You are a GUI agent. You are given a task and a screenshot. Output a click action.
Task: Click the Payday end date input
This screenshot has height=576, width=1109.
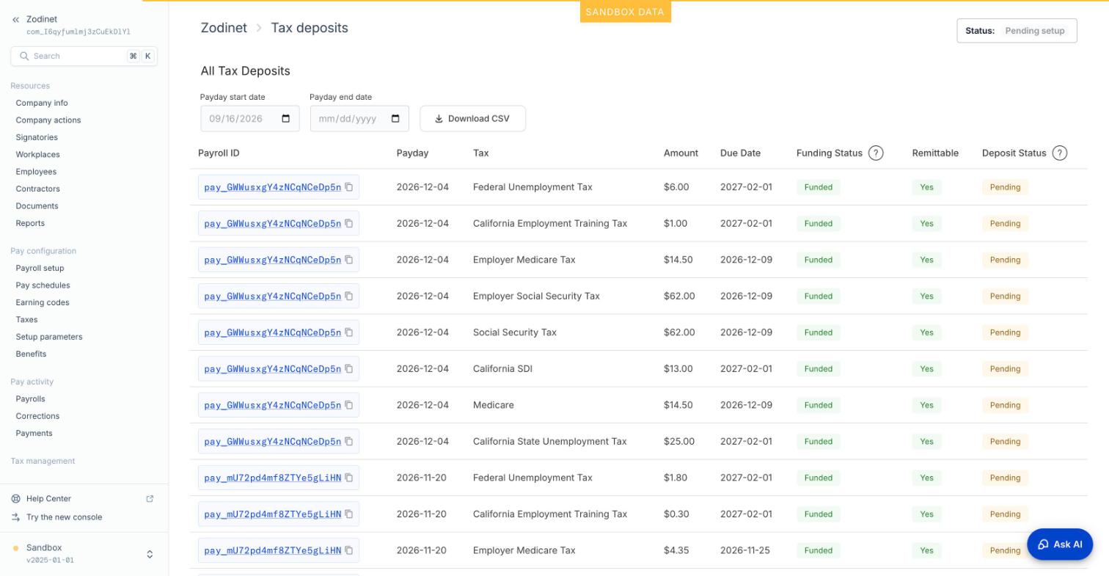click(x=359, y=119)
